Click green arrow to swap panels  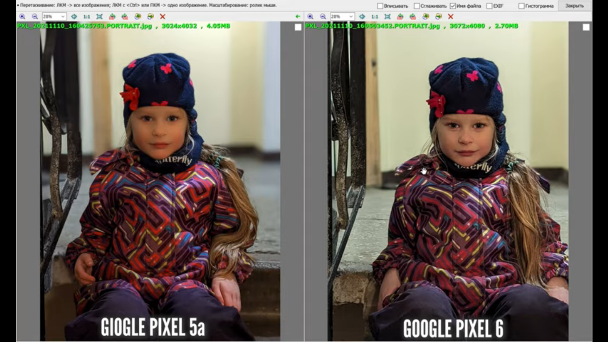pyautogui.click(x=297, y=16)
